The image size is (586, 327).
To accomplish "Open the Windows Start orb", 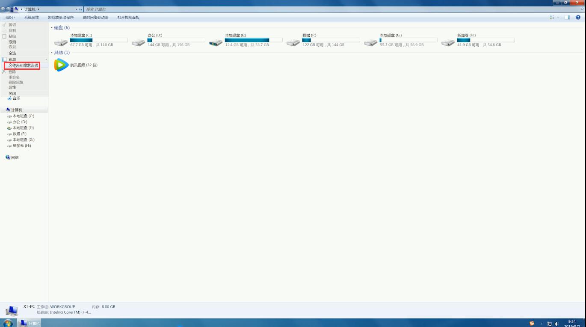I will pos(8,323).
